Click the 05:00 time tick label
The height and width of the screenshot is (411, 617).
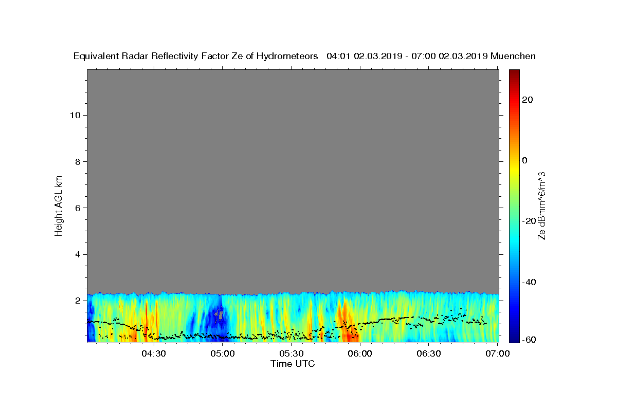click(223, 353)
